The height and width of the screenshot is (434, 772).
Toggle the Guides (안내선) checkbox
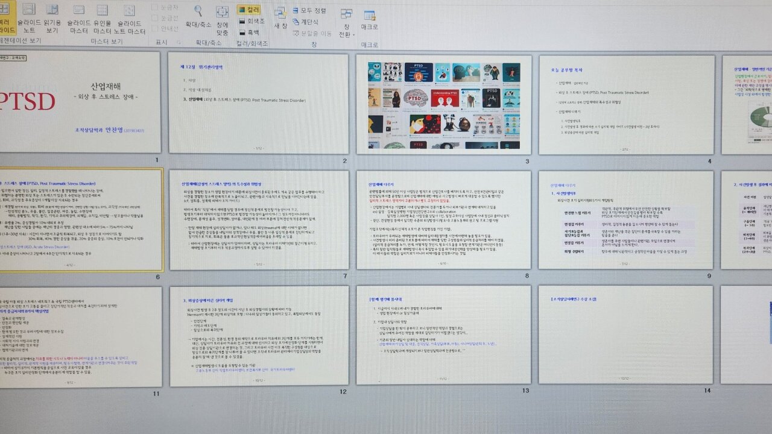point(165,28)
